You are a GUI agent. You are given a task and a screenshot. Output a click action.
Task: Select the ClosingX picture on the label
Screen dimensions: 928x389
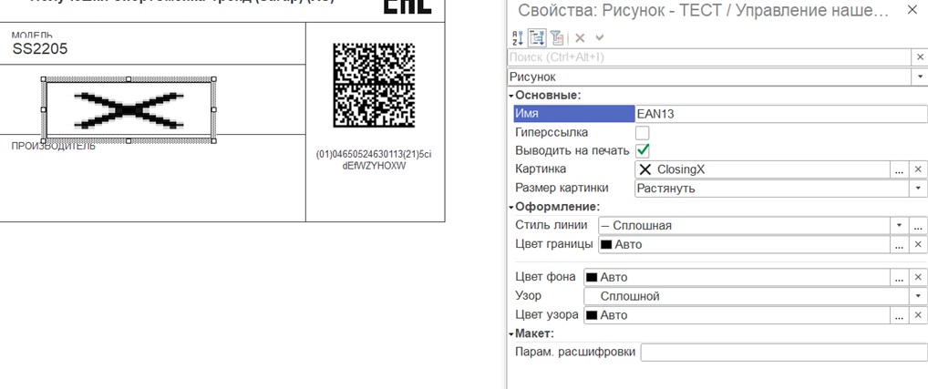click(x=129, y=110)
